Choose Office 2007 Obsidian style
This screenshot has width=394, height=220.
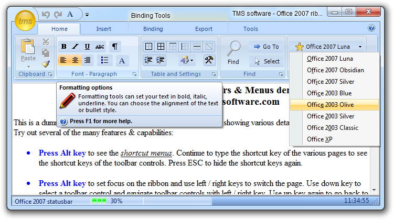pos(334,70)
